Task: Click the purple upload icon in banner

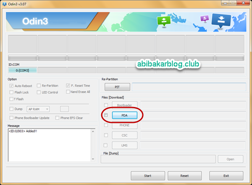Action: pyautogui.click(x=205, y=18)
